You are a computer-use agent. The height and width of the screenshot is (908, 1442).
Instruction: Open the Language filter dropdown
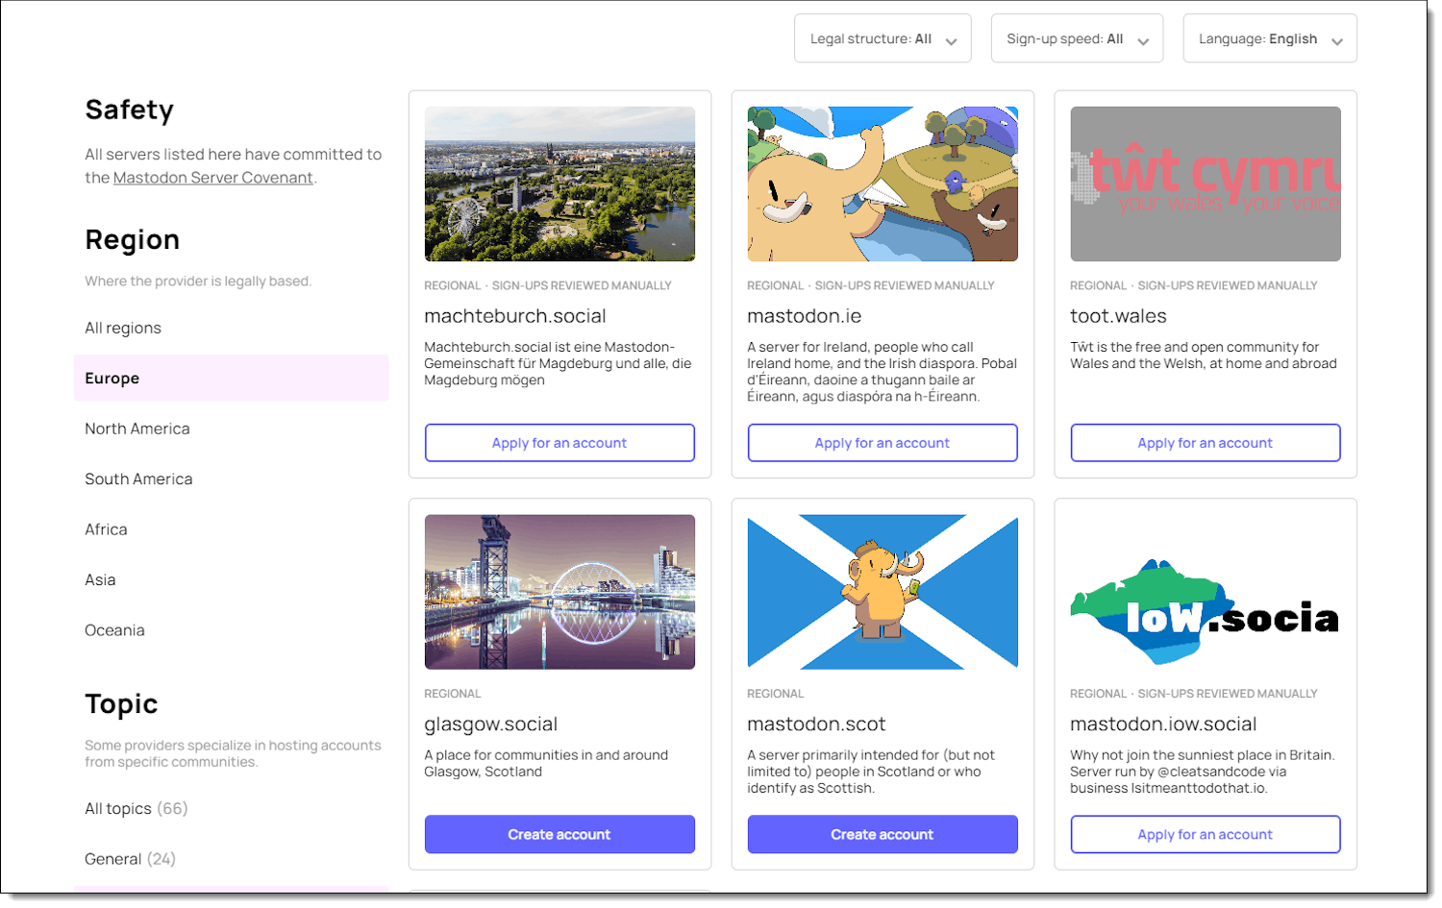click(x=1268, y=38)
